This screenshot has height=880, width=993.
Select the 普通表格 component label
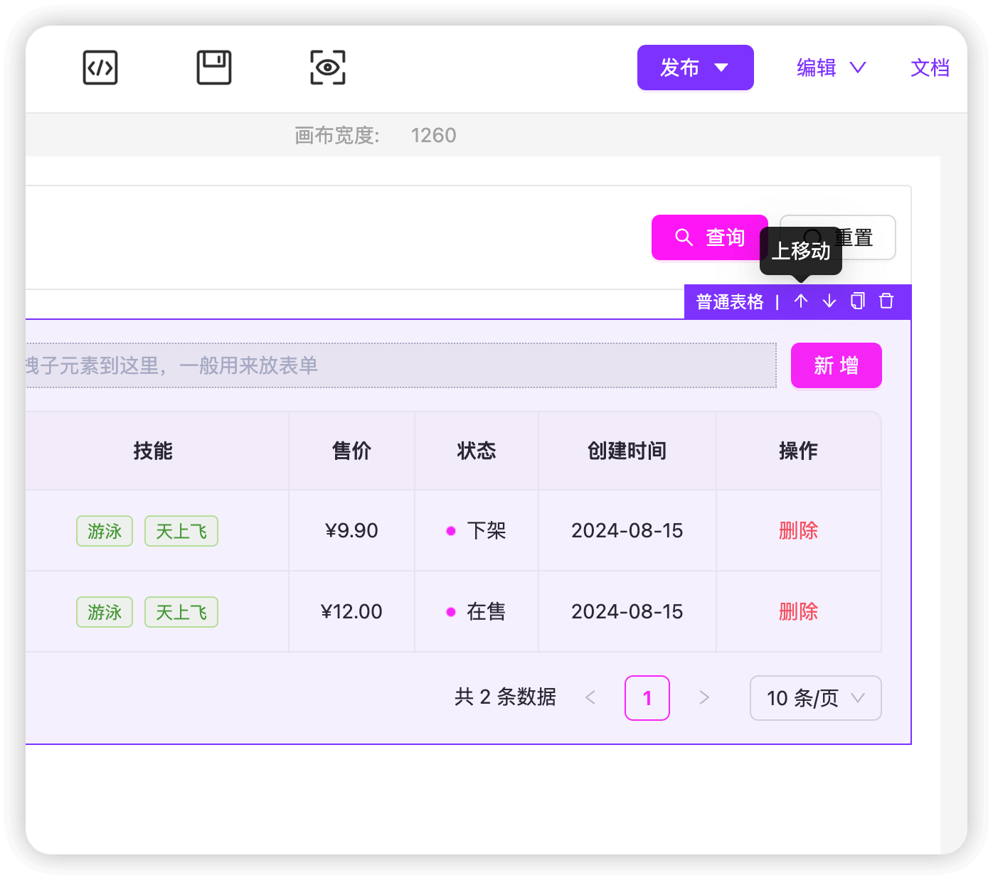click(x=730, y=302)
